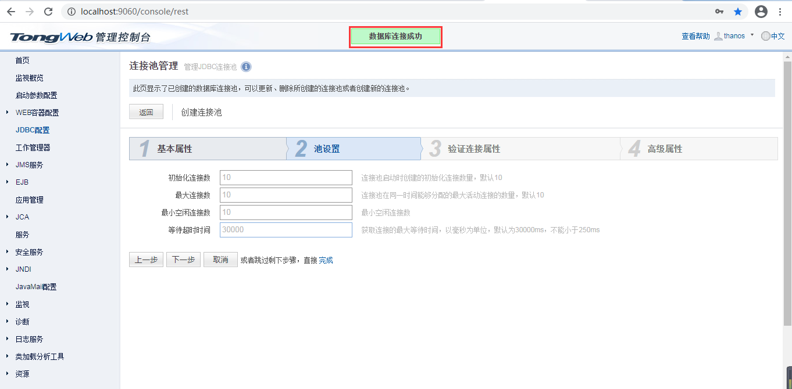Image resolution: width=792 pixels, height=389 pixels.
Task: Click the 下一步 button
Action: coord(183,260)
